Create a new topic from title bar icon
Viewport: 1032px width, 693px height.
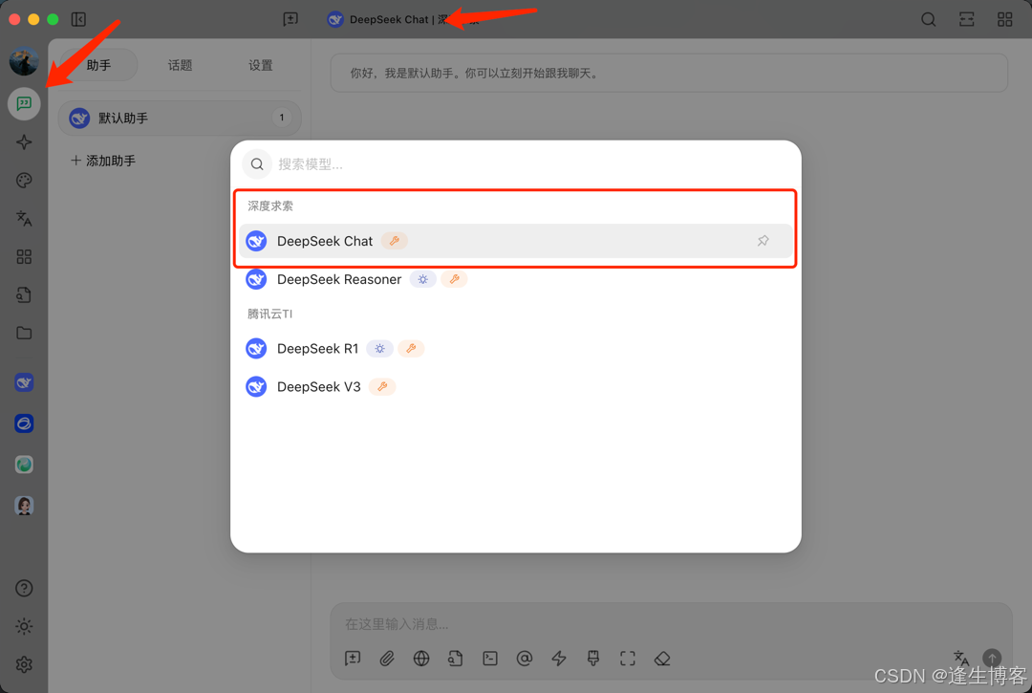point(290,20)
